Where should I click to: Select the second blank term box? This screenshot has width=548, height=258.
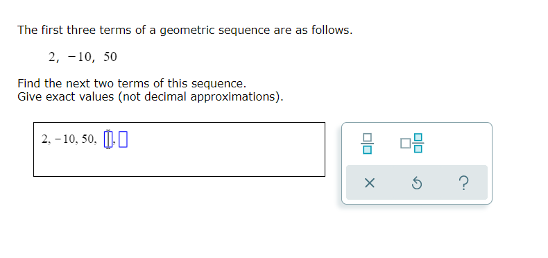click(123, 139)
